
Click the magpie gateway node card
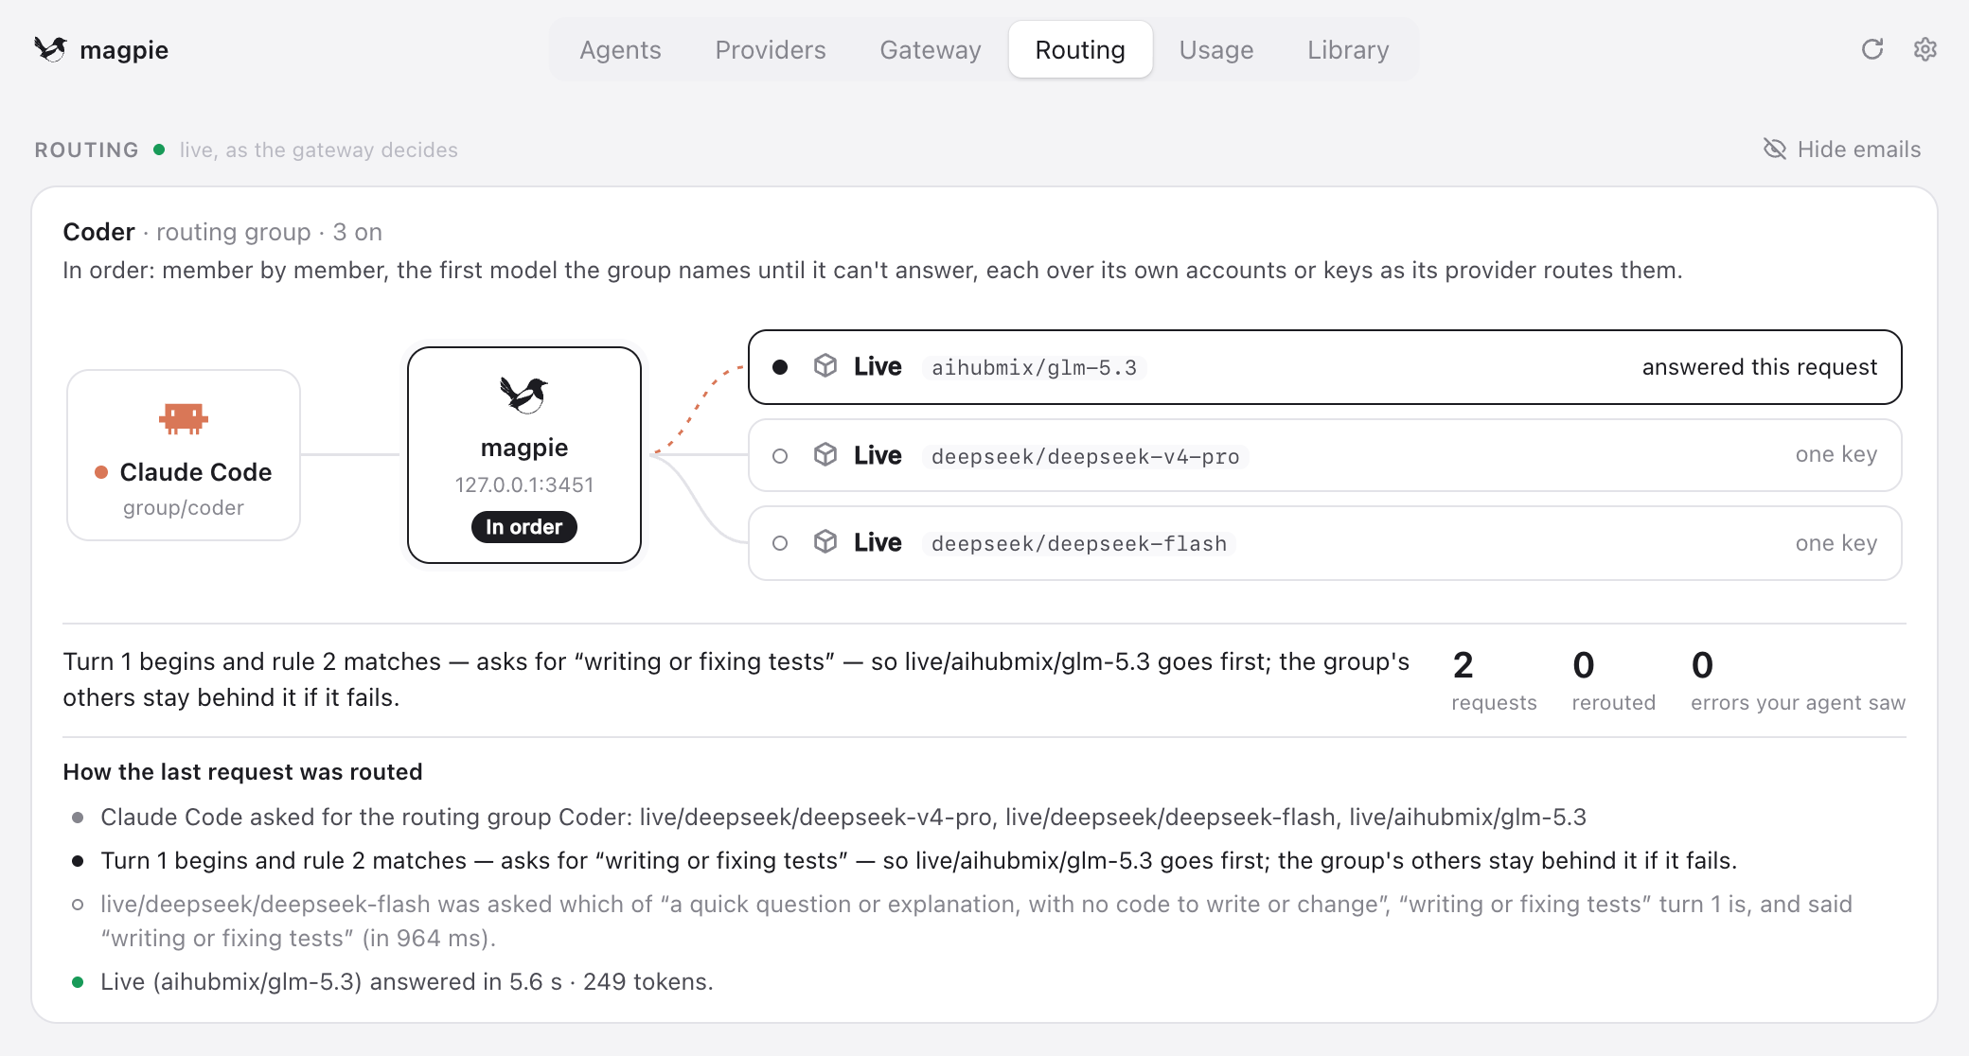pos(524,455)
